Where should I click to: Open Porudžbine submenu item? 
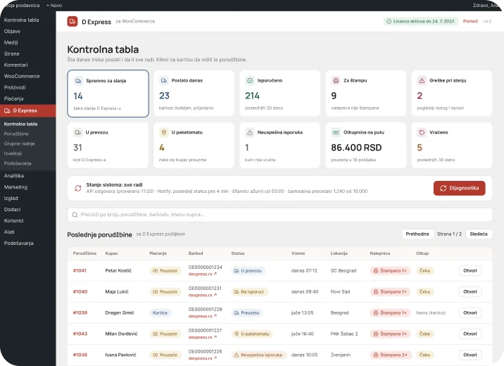pyautogui.click(x=16, y=134)
